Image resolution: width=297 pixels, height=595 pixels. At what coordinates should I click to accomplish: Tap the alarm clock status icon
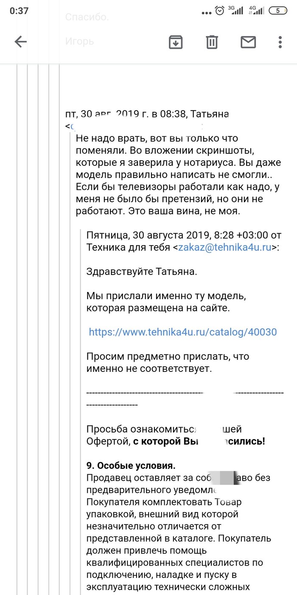(x=220, y=11)
